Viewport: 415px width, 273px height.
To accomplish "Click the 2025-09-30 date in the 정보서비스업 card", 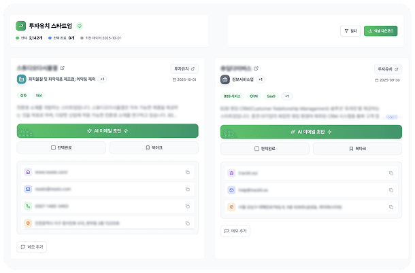I will [388, 80].
